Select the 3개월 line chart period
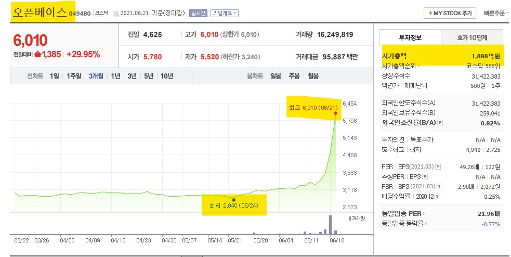This screenshot has width=511, height=257. point(96,76)
